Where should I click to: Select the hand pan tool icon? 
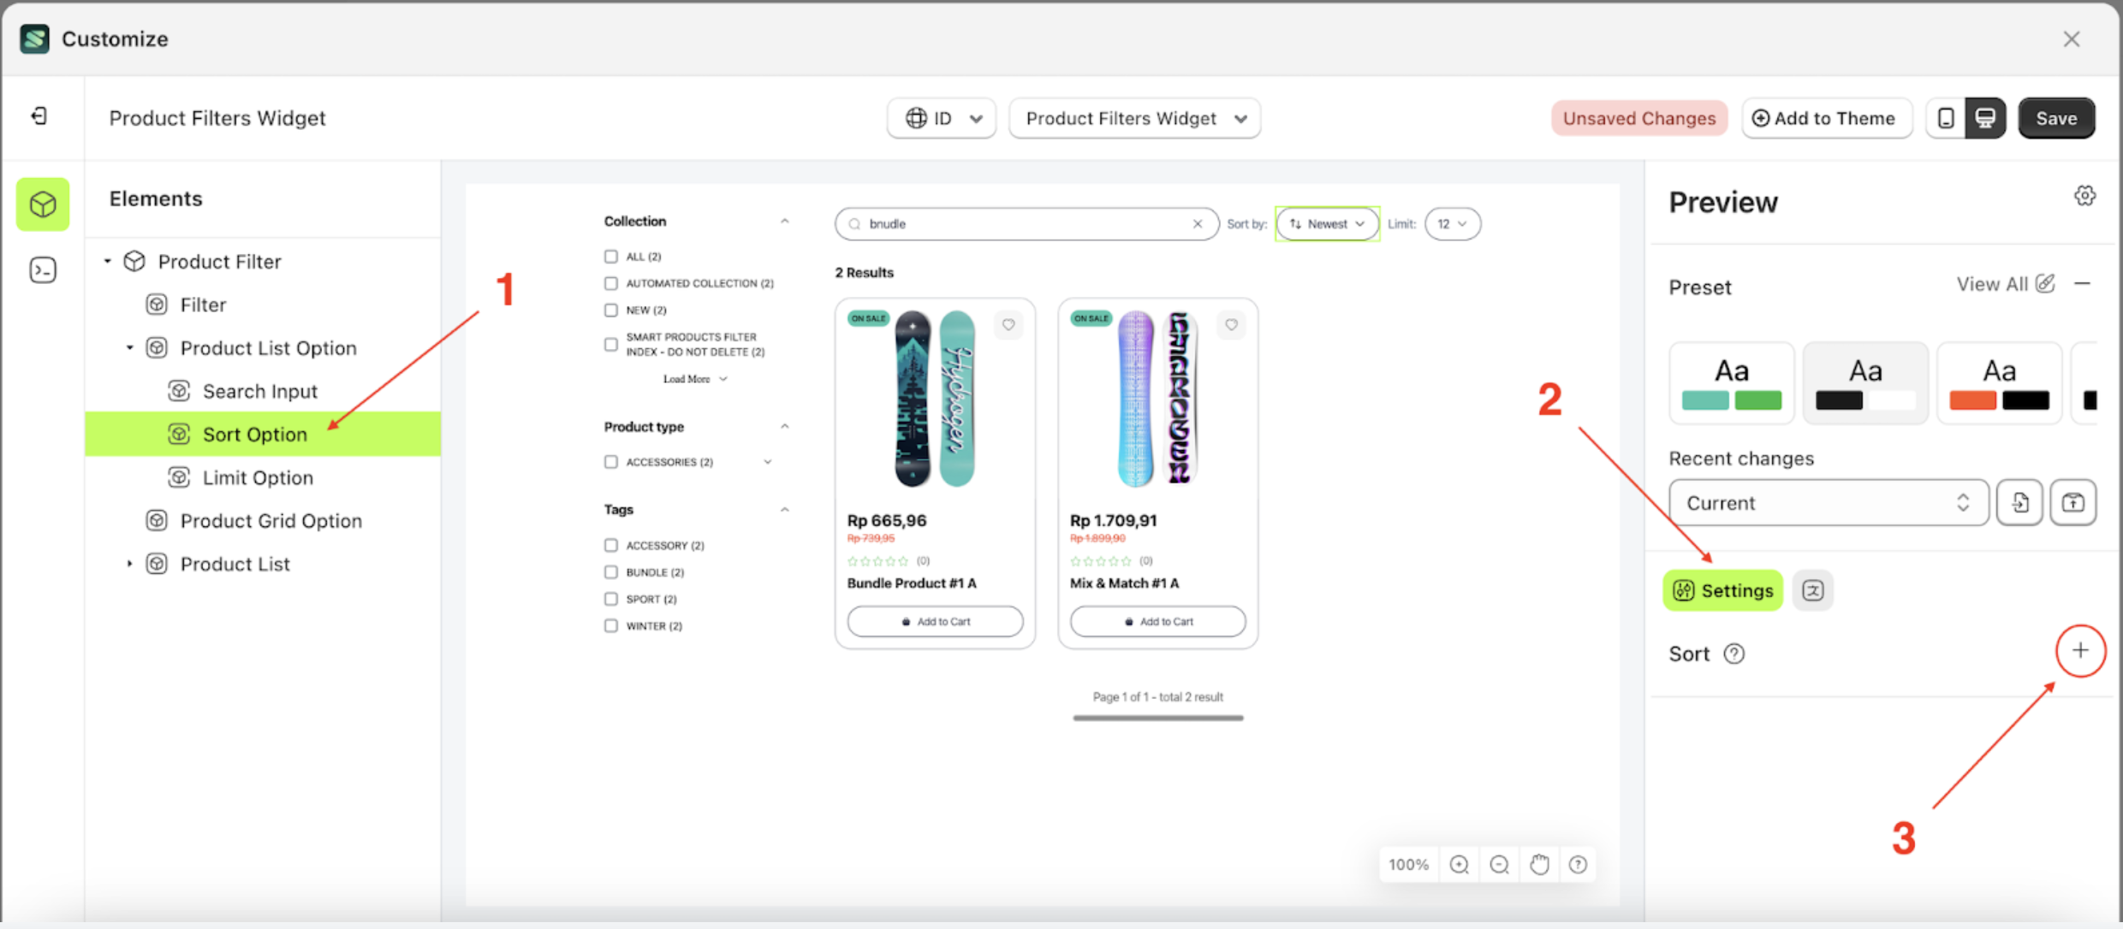(1539, 865)
